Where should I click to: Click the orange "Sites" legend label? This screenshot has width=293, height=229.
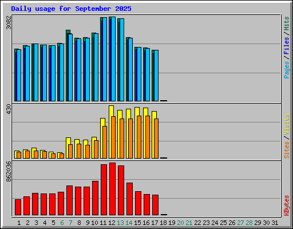[286, 150]
